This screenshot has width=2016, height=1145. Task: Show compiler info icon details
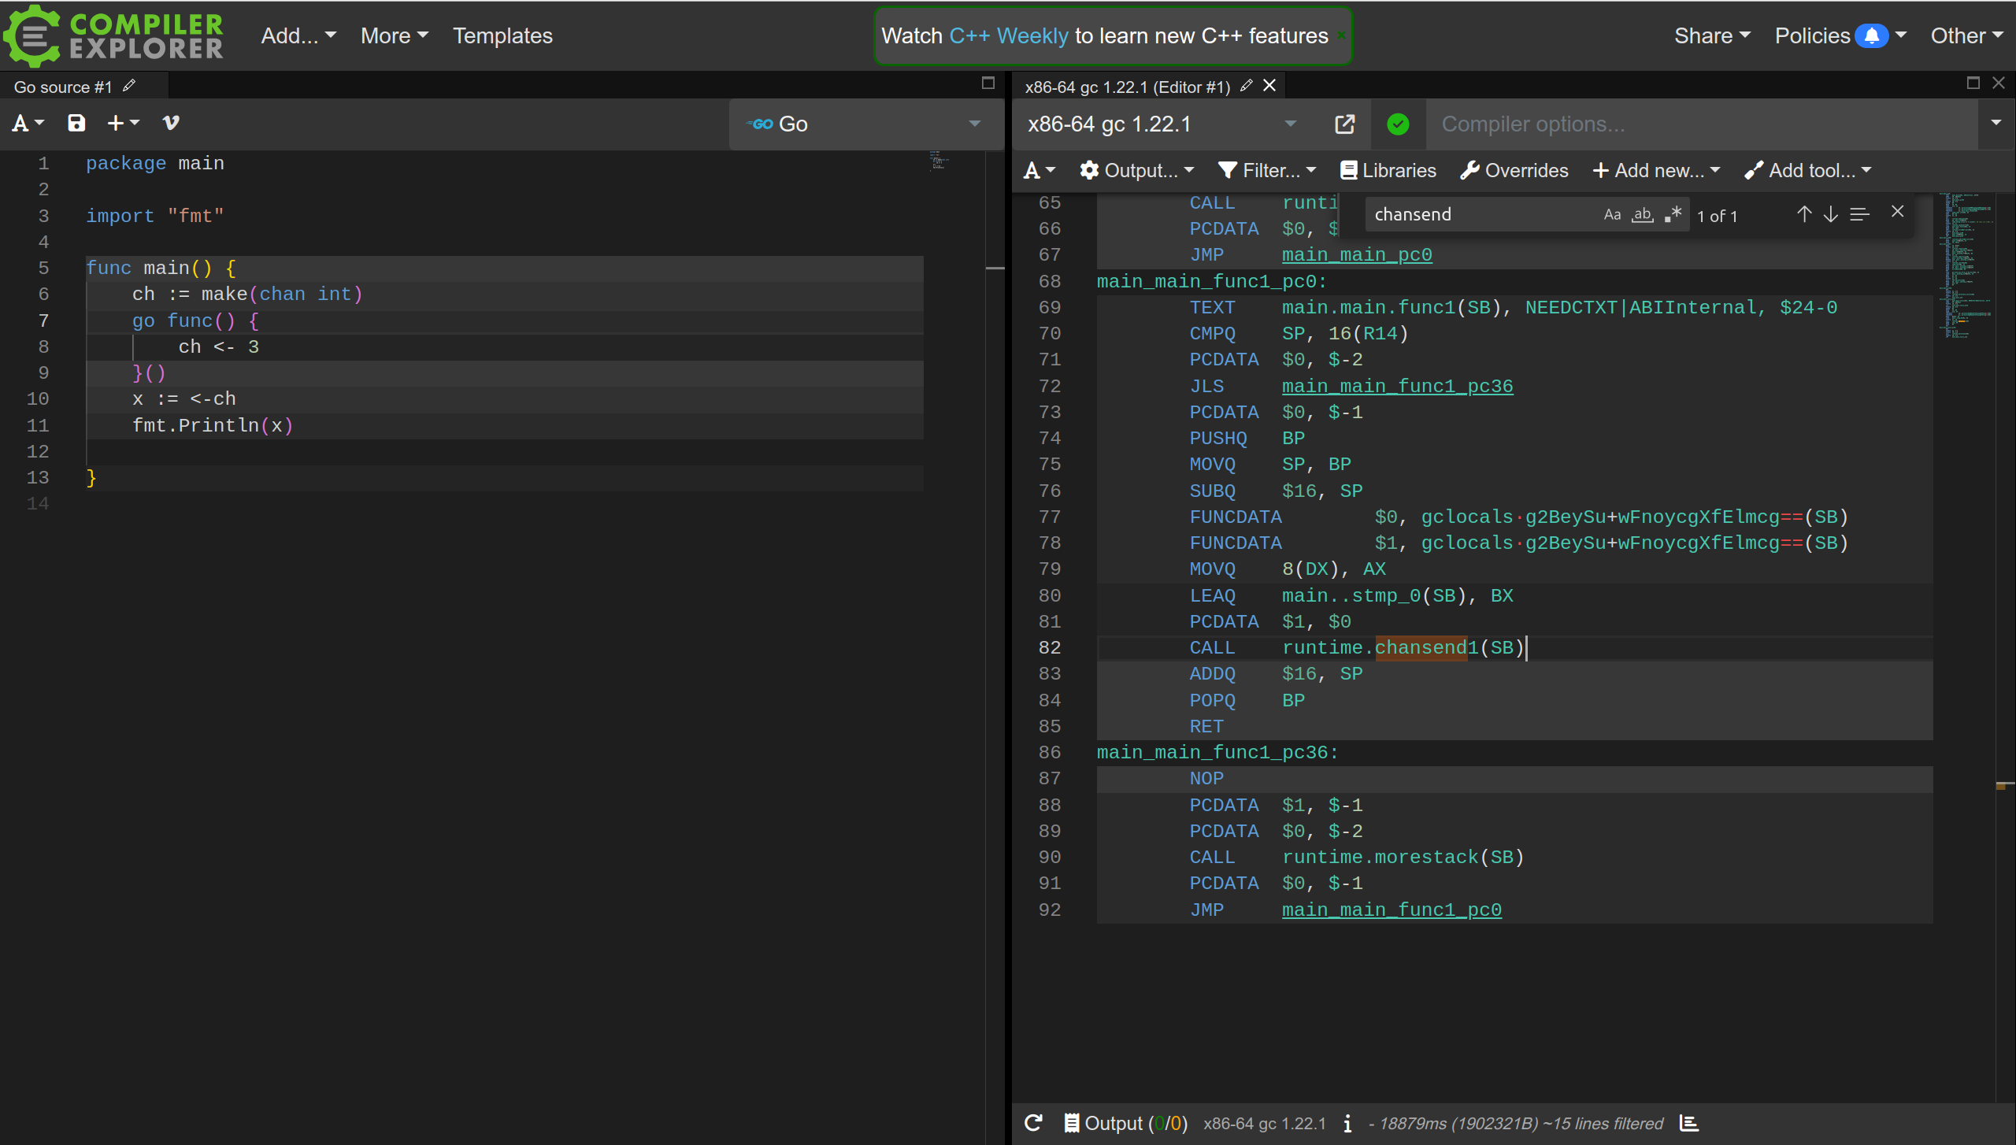1347,1123
